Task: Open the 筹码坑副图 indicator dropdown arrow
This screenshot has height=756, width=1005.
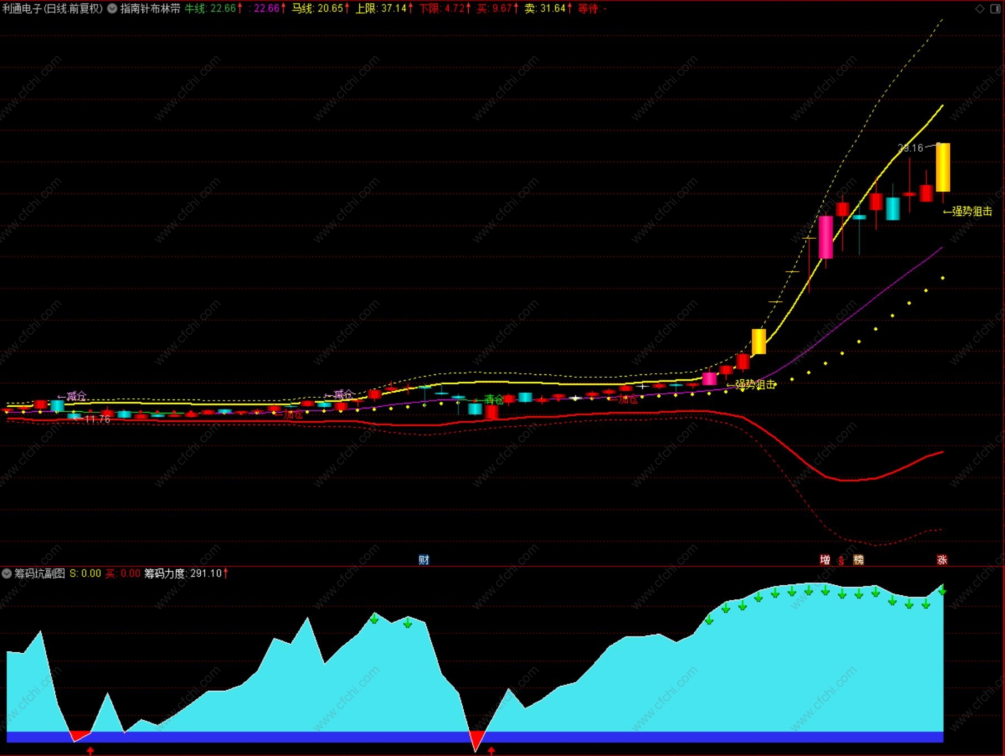Action: (7, 573)
